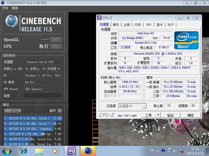
Task: Switch to the 处理器 tab in CPU-Z
Action: (104, 24)
